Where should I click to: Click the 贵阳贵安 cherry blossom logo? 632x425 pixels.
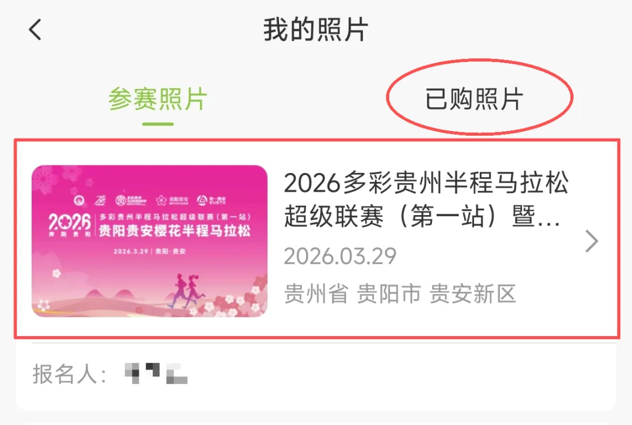pos(172,200)
